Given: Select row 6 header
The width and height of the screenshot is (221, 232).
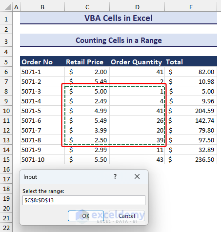Looking at the screenshot, I should tap(6, 72).
